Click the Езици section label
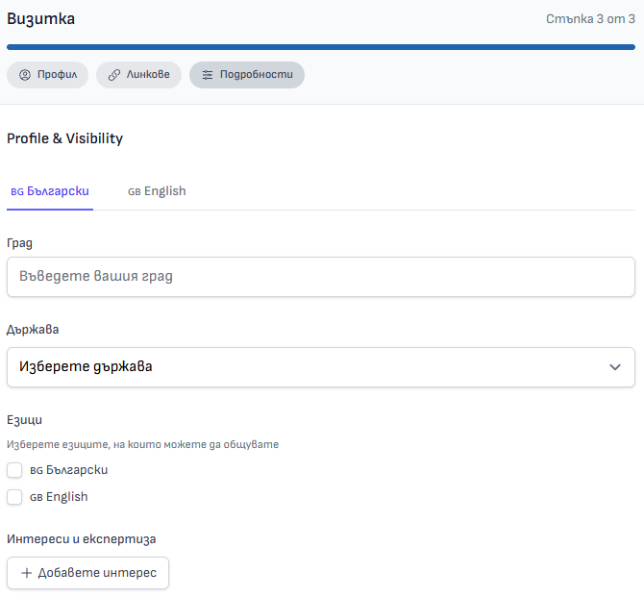644x597 pixels. click(24, 420)
